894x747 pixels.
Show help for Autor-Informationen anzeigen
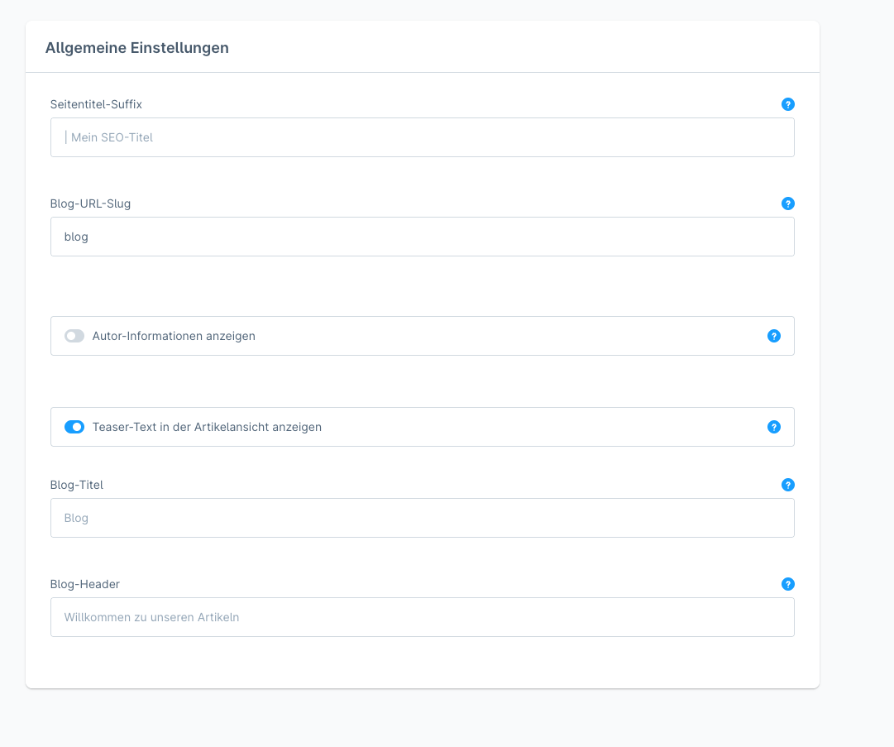click(773, 336)
